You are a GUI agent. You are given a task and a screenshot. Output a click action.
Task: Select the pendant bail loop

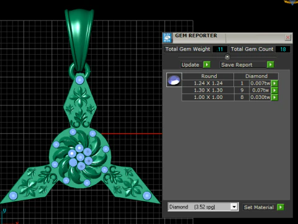79,40
